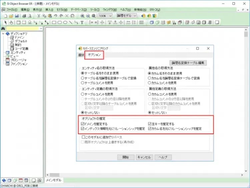
Task: Click the binoculars search icon
Action: click(3, 29)
